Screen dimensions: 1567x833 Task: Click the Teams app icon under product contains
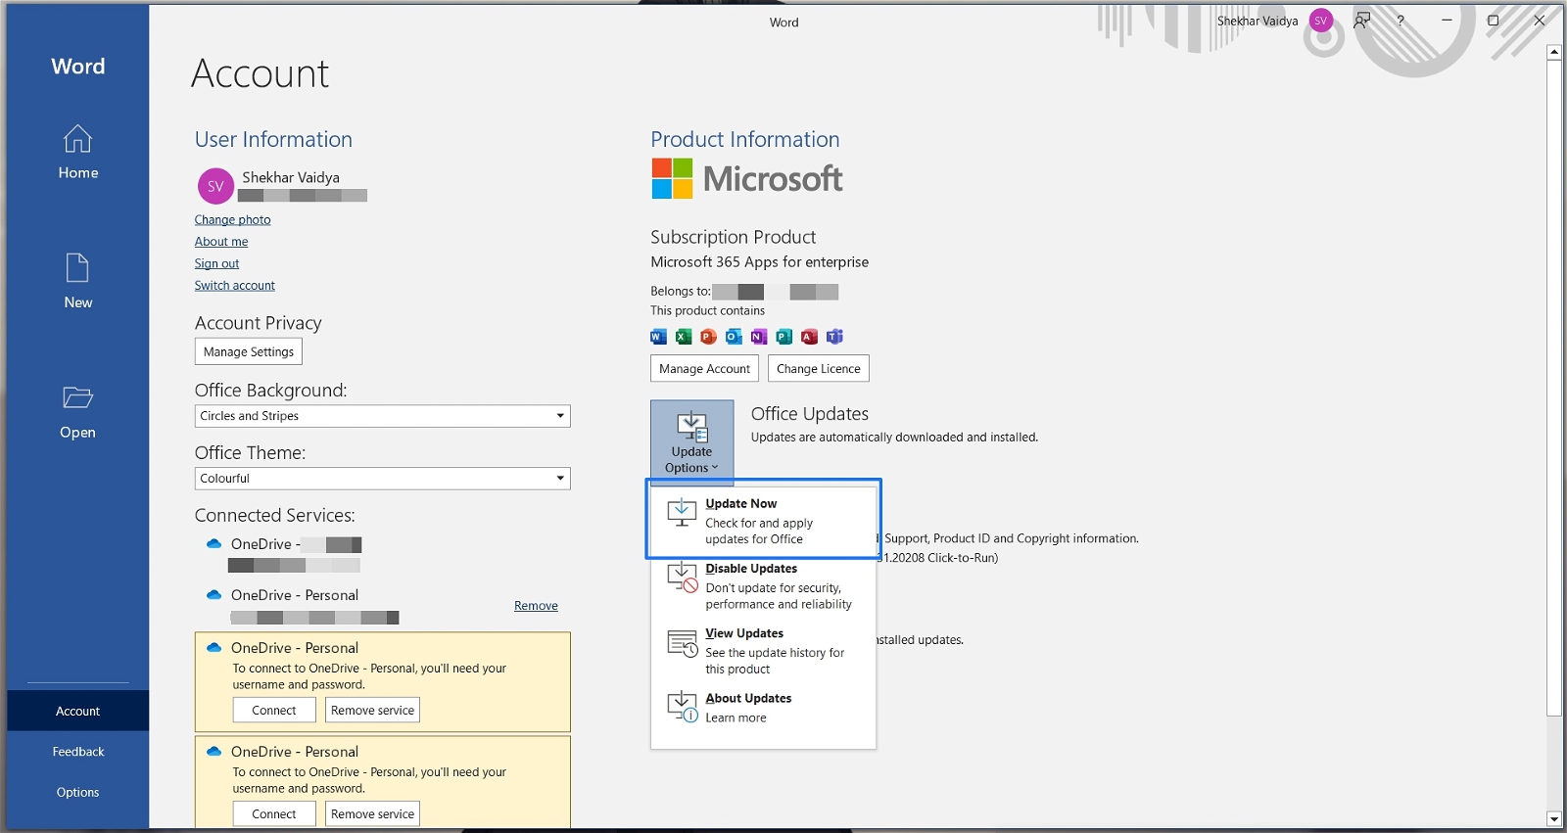(x=834, y=337)
